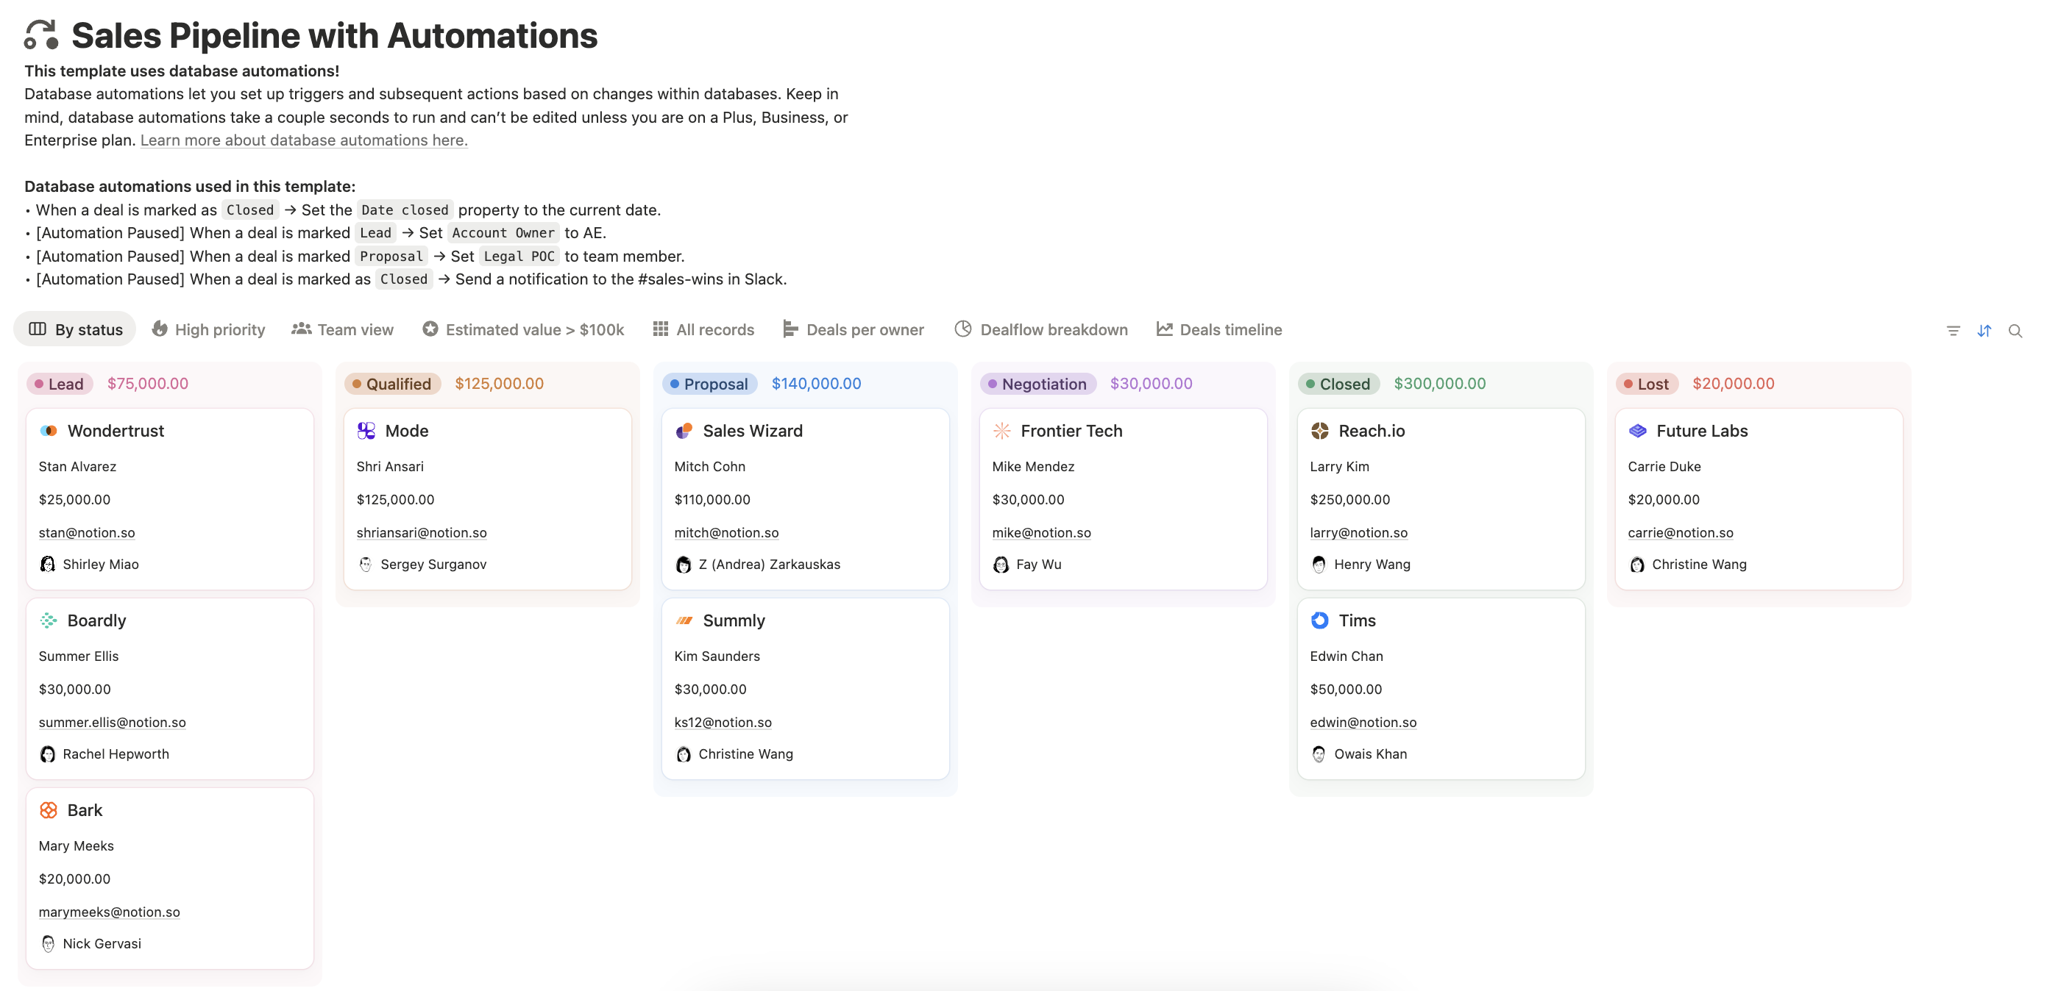
Task: Open the filter icon in the view toolbar
Action: click(1954, 329)
